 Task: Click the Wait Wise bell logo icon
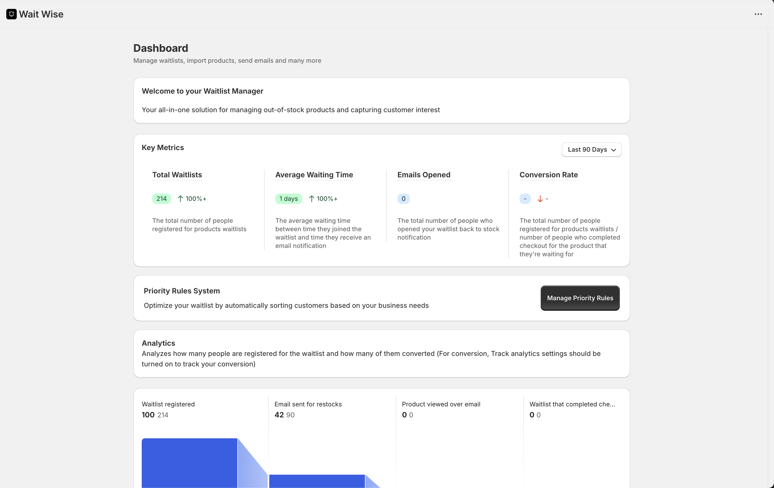(11, 14)
